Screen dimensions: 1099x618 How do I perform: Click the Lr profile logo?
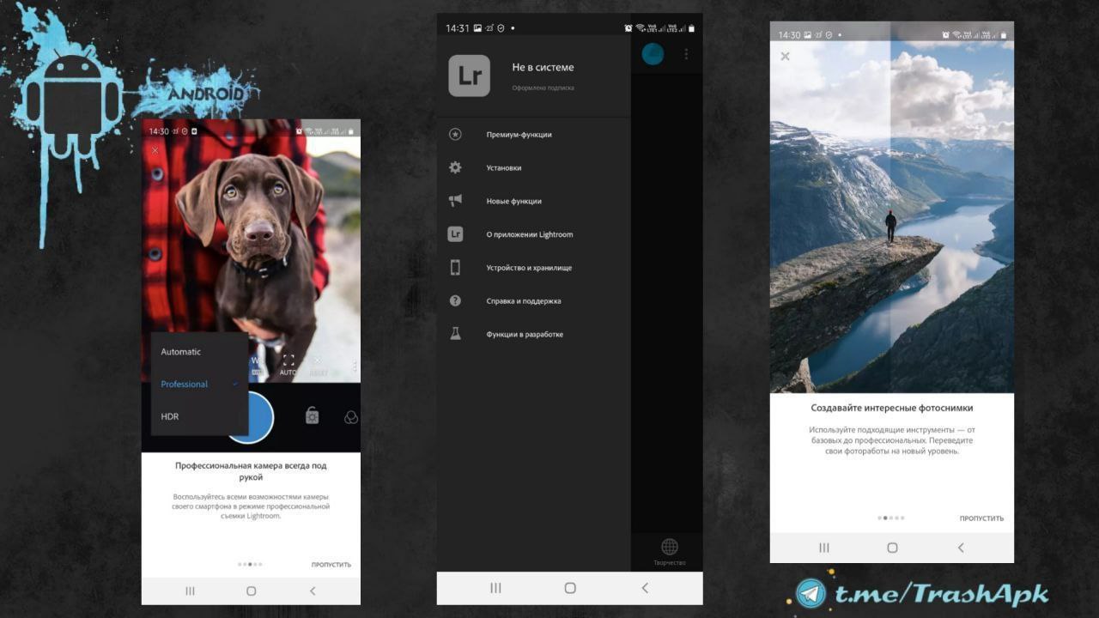[470, 76]
